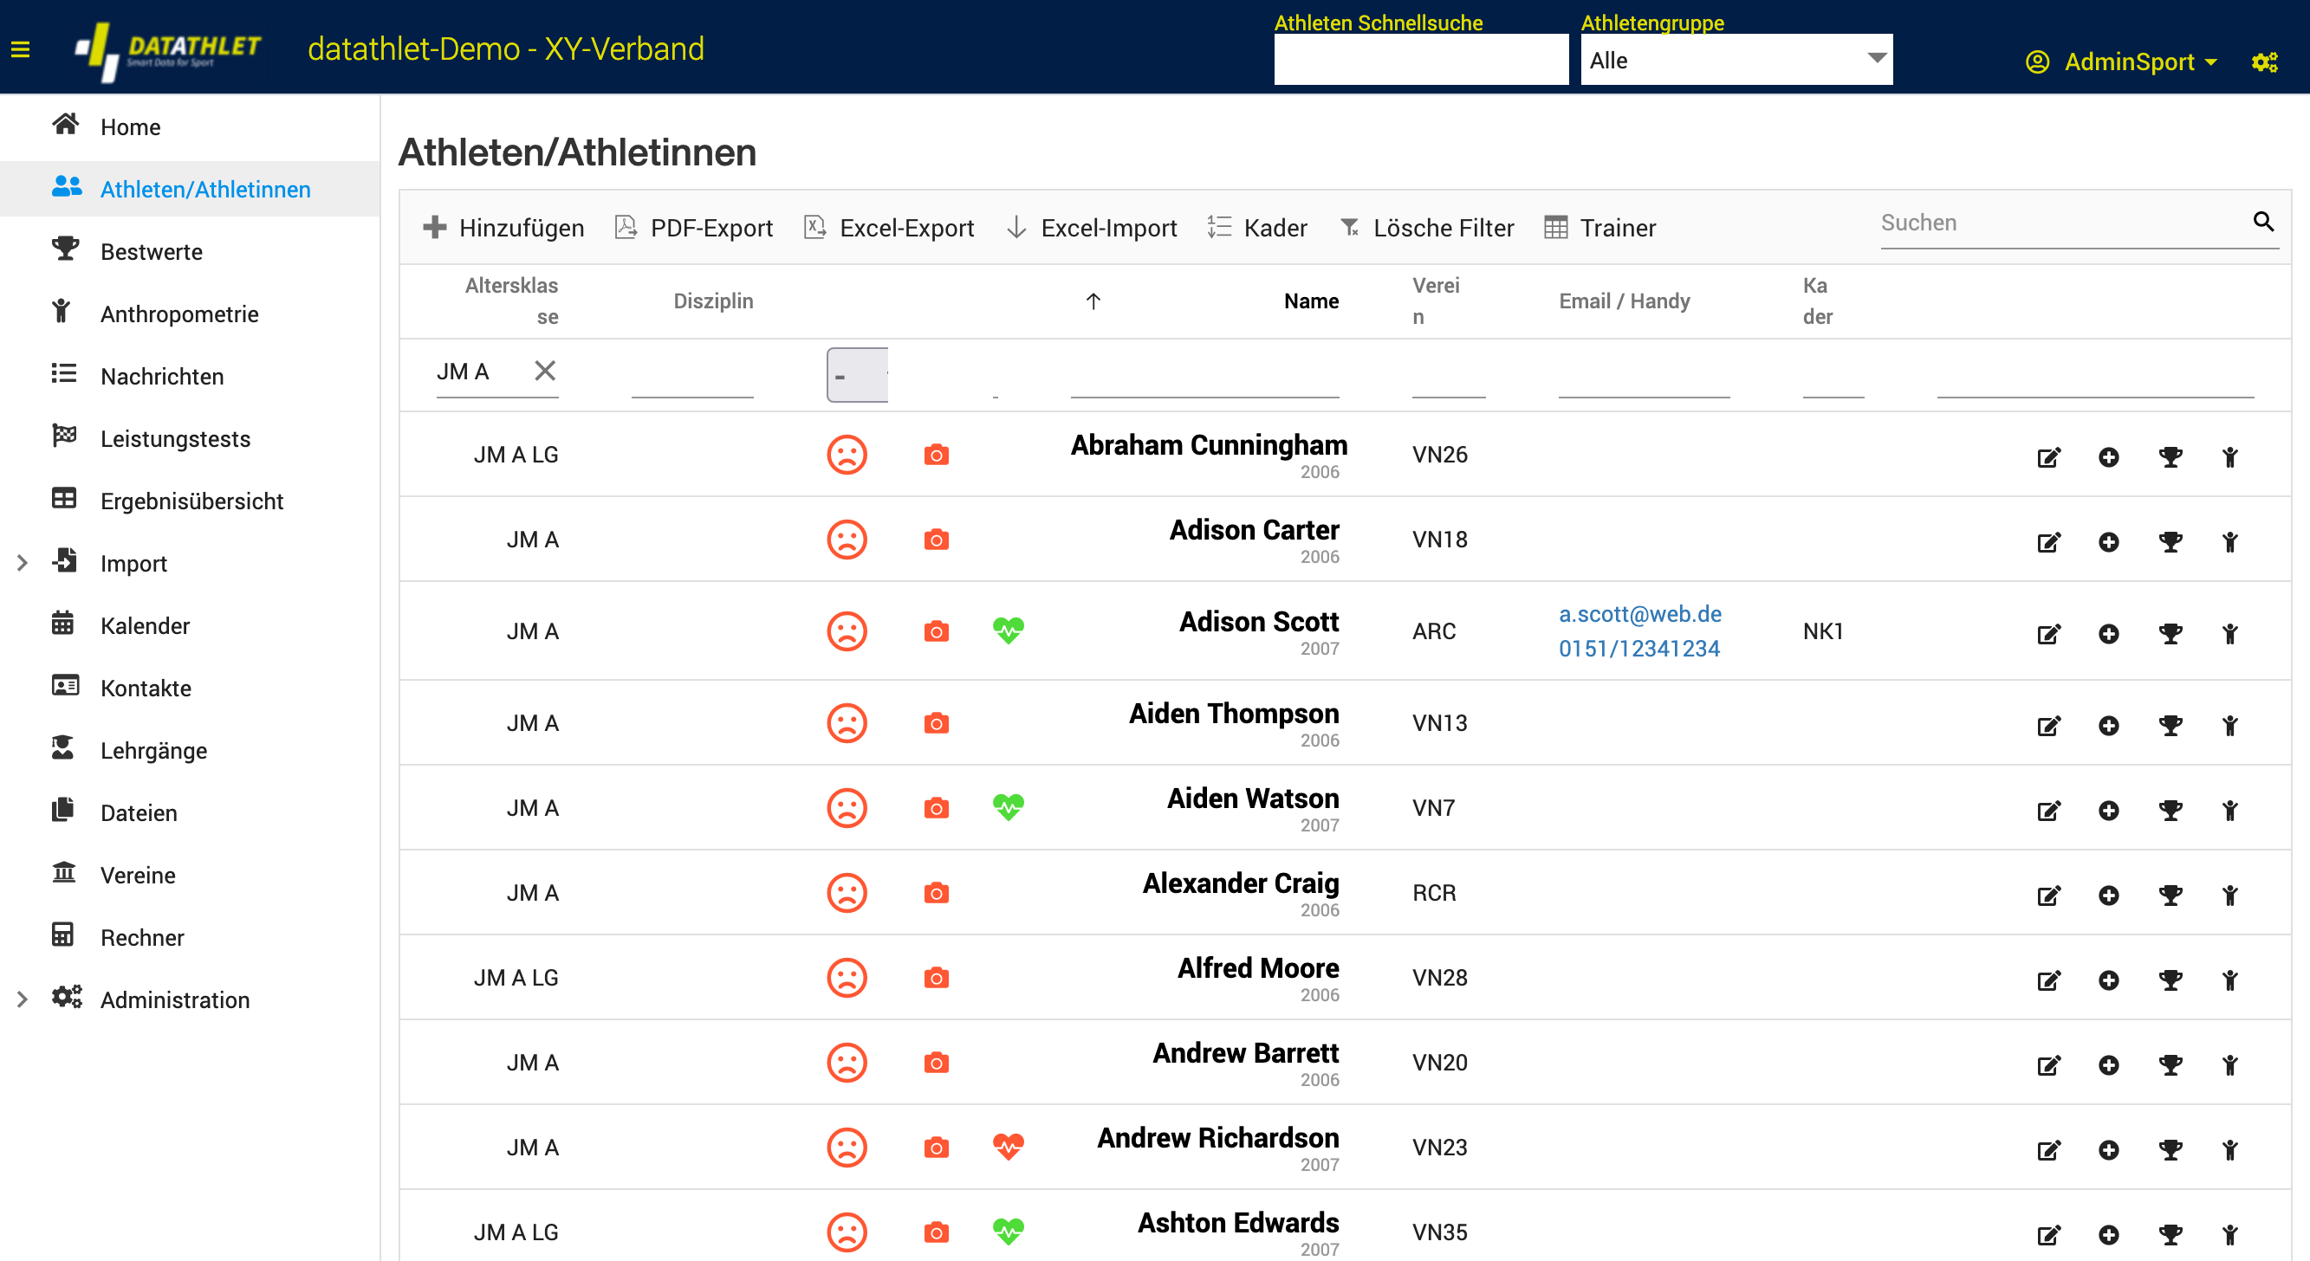2310x1261 pixels.
Task: Click figure icon for Abraham Cunningham
Action: point(2230,457)
